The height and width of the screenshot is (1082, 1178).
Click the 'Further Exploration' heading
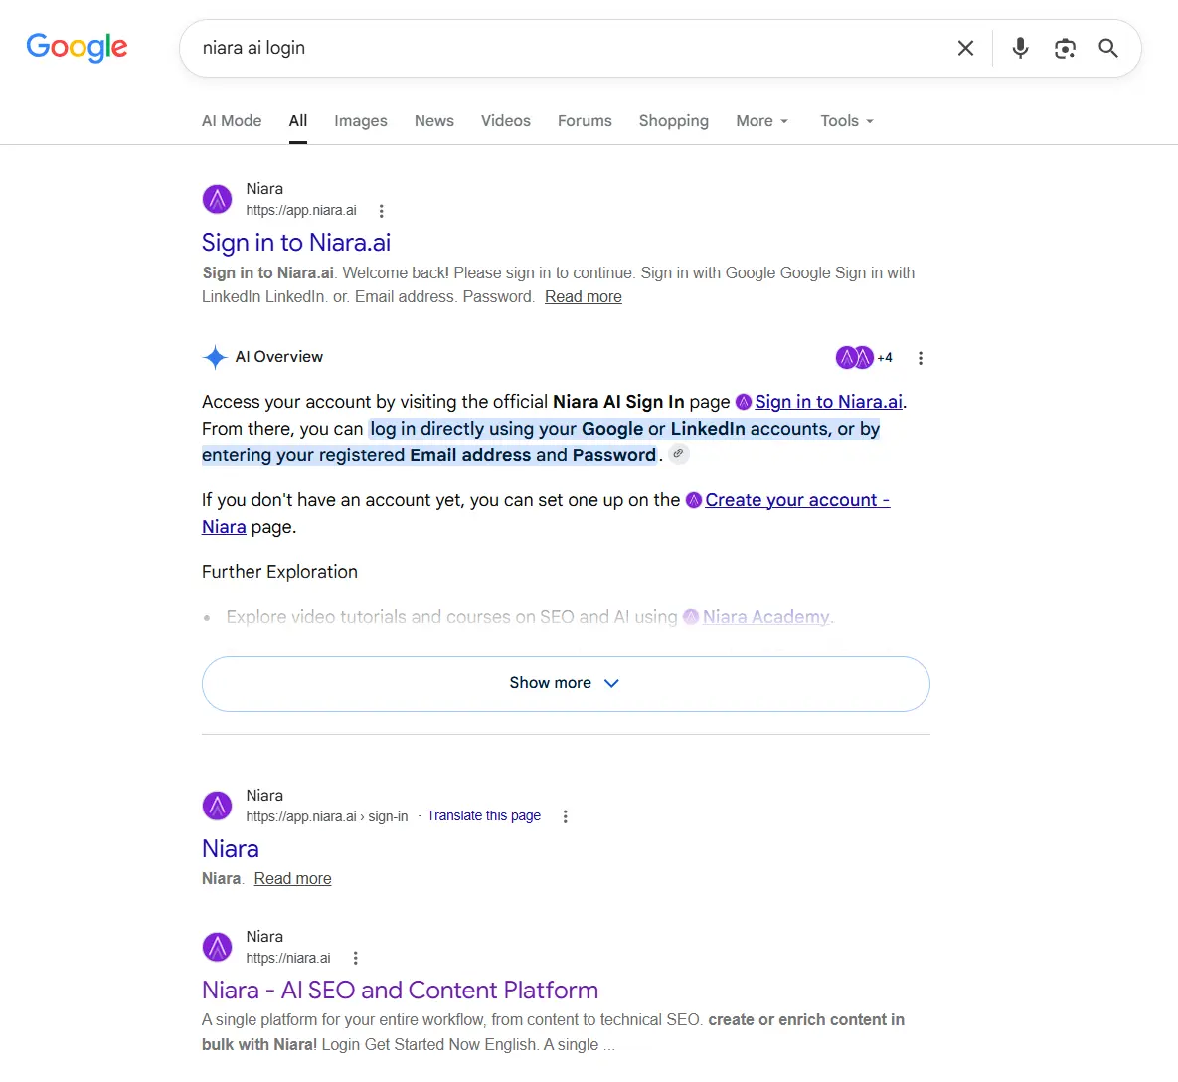pos(279,572)
